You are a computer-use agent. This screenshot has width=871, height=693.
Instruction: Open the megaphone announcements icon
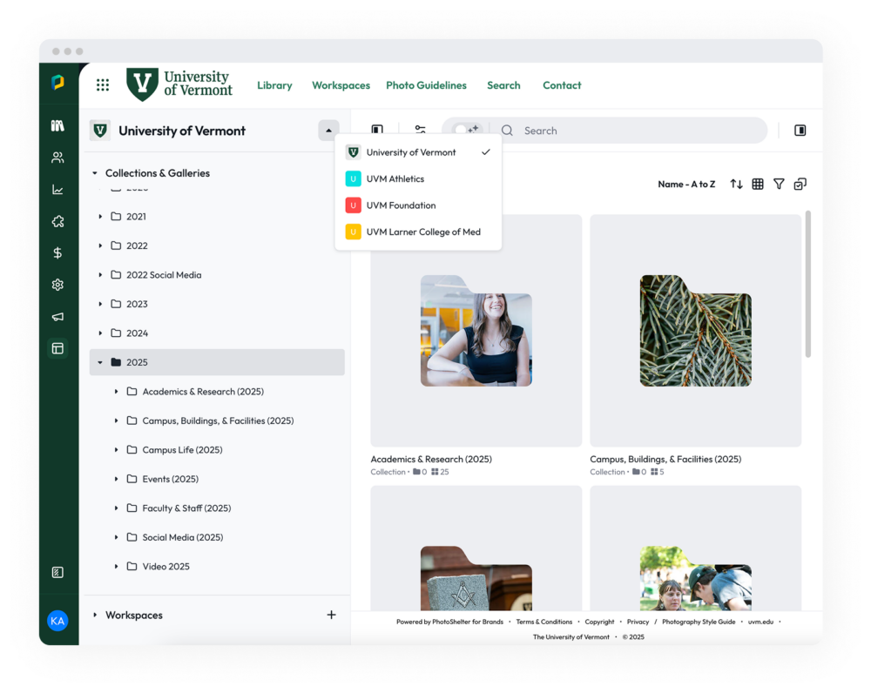coord(57,317)
